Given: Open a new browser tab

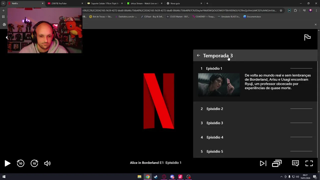Looking at the screenshot, I should (207, 3).
